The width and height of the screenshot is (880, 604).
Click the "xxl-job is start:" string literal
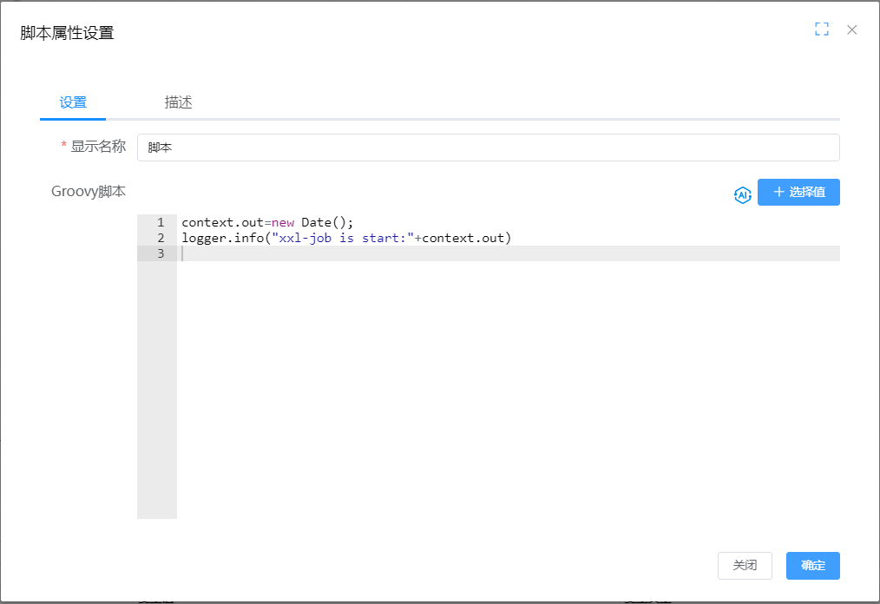[x=343, y=238]
